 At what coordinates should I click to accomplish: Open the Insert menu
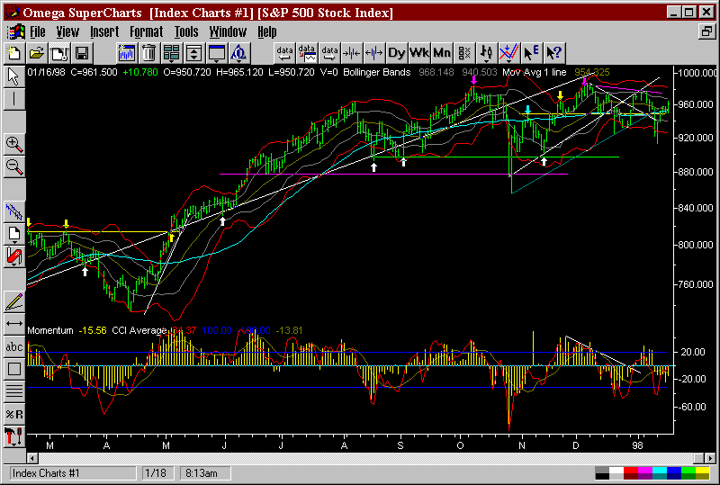(x=104, y=31)
